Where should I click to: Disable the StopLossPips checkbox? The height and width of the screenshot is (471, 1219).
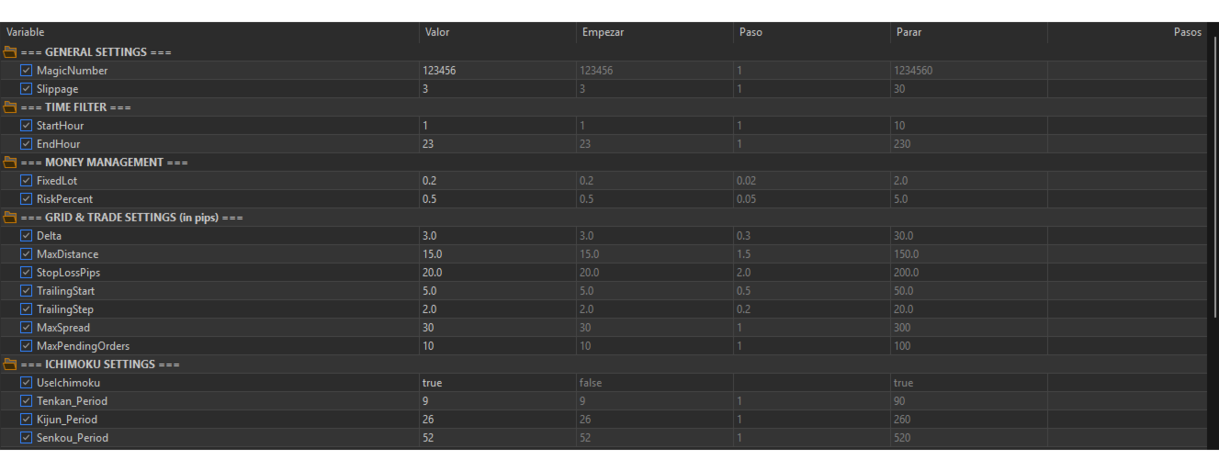coord(26,273)
